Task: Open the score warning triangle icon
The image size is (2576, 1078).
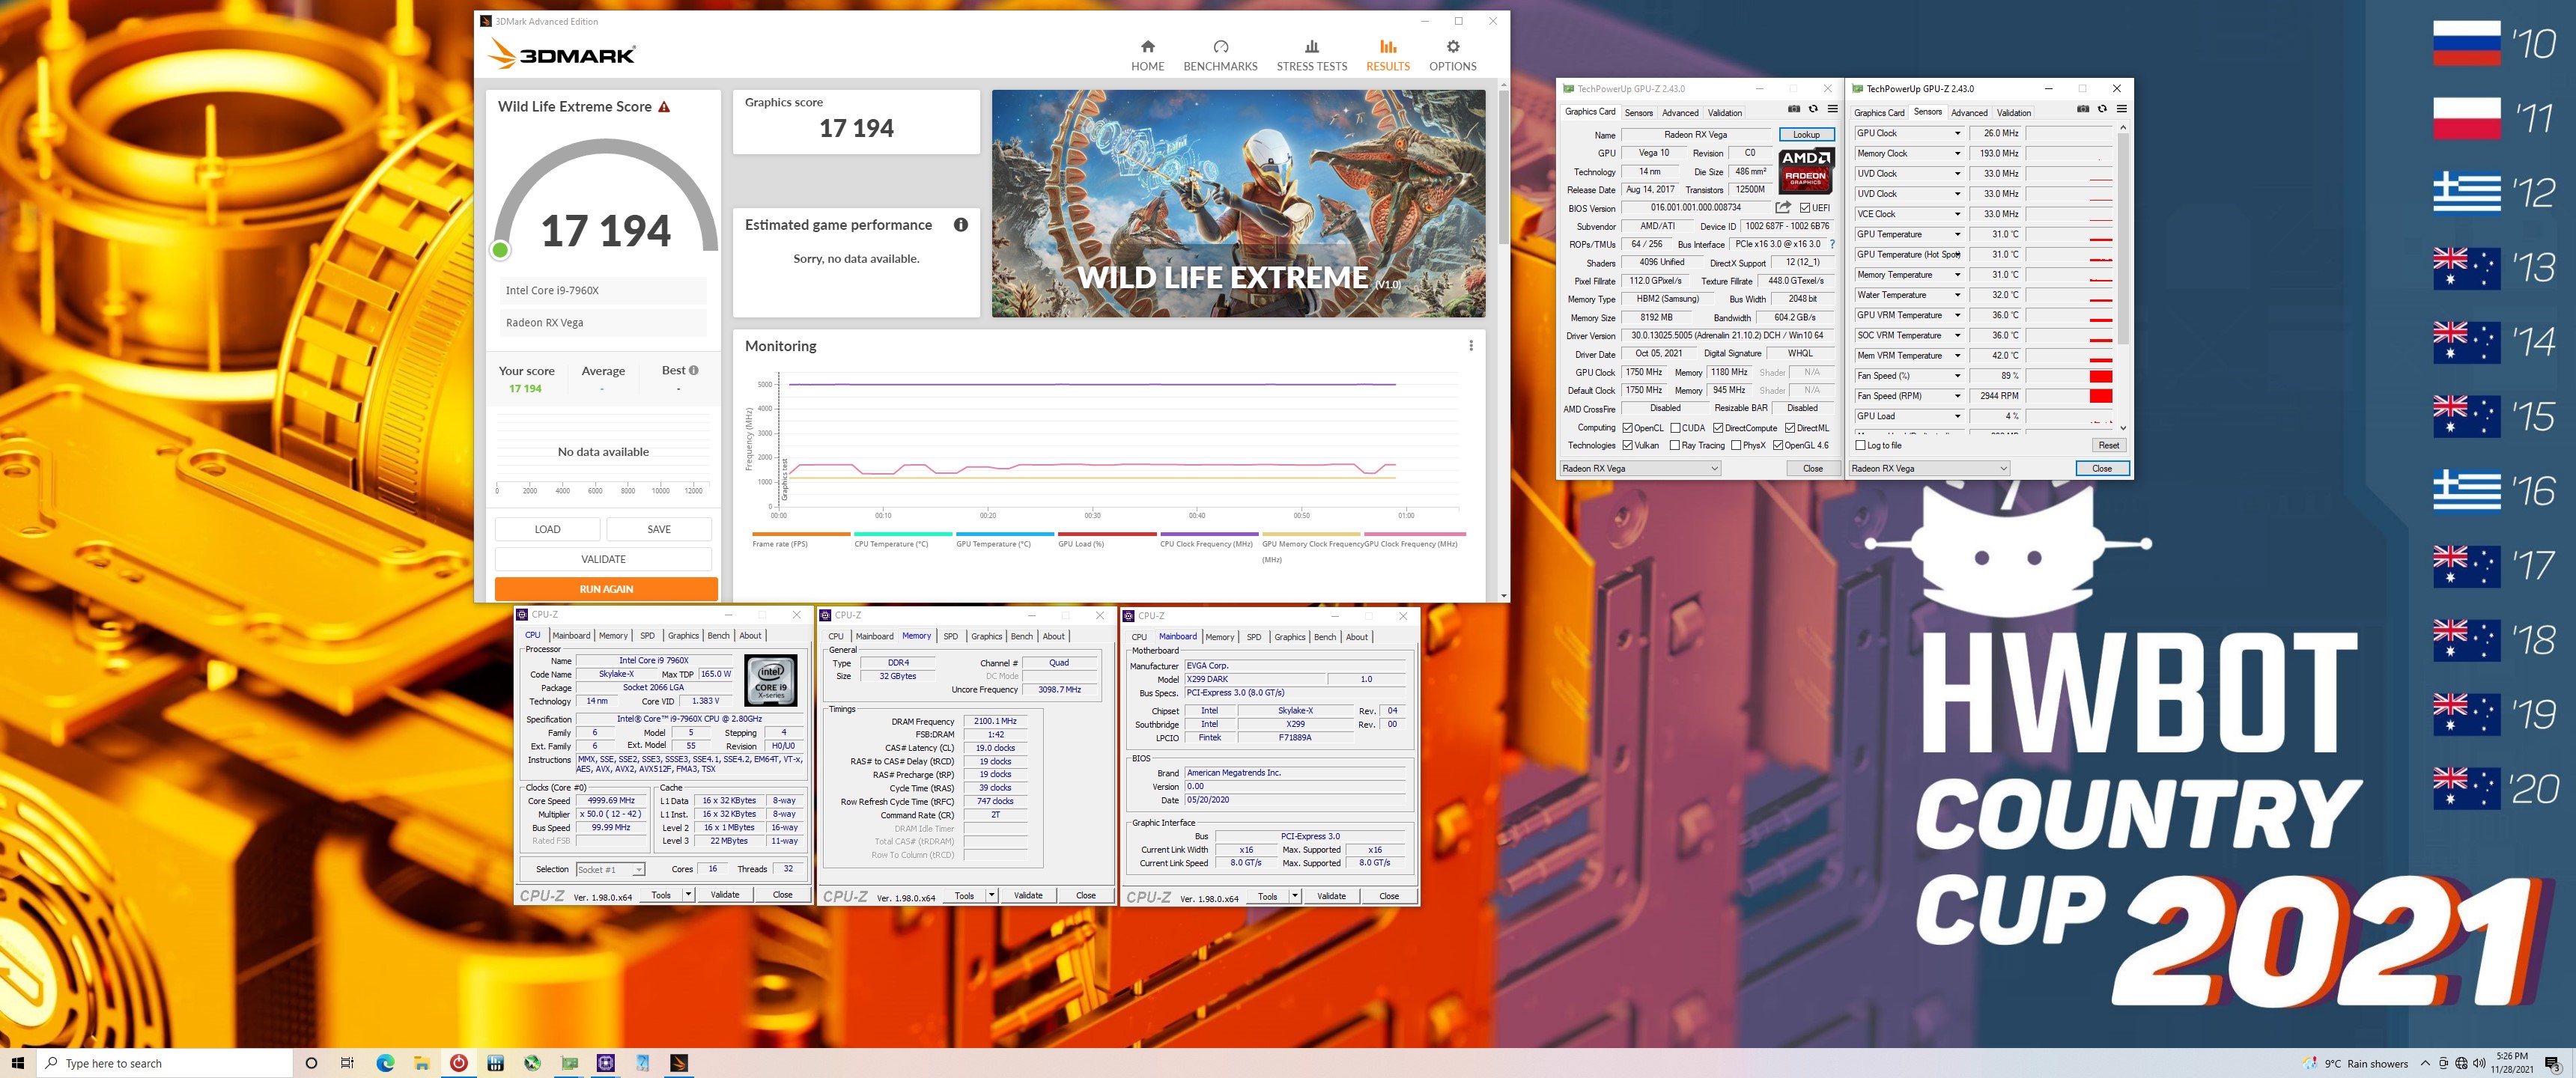Action: point(664,107)
